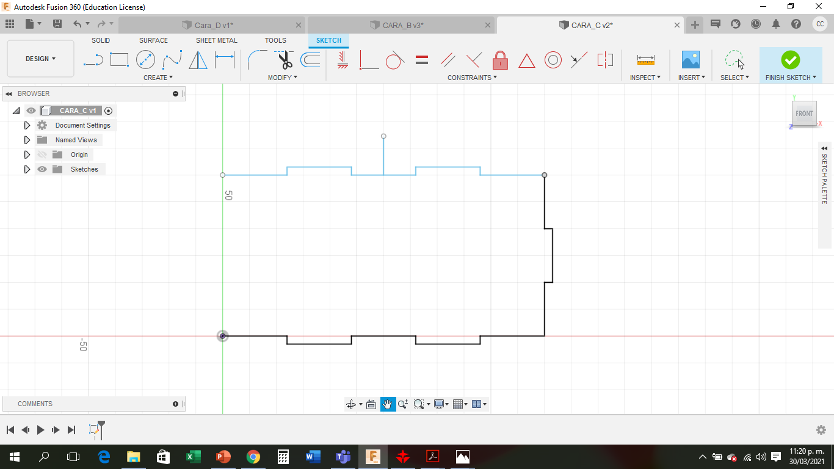Click the Save icon
Viewport: 834px width, 469px height.
tap(57, 24)
